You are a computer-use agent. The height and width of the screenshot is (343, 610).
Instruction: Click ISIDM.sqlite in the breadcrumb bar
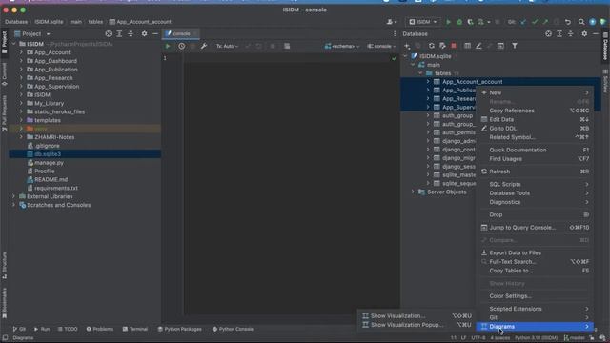click(49, 22)
